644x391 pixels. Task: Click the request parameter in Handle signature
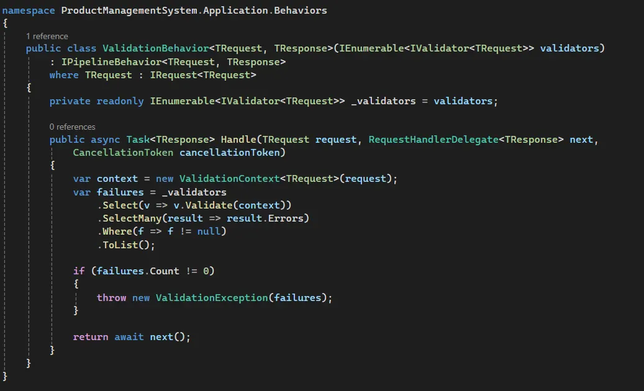tap(335, 139)
